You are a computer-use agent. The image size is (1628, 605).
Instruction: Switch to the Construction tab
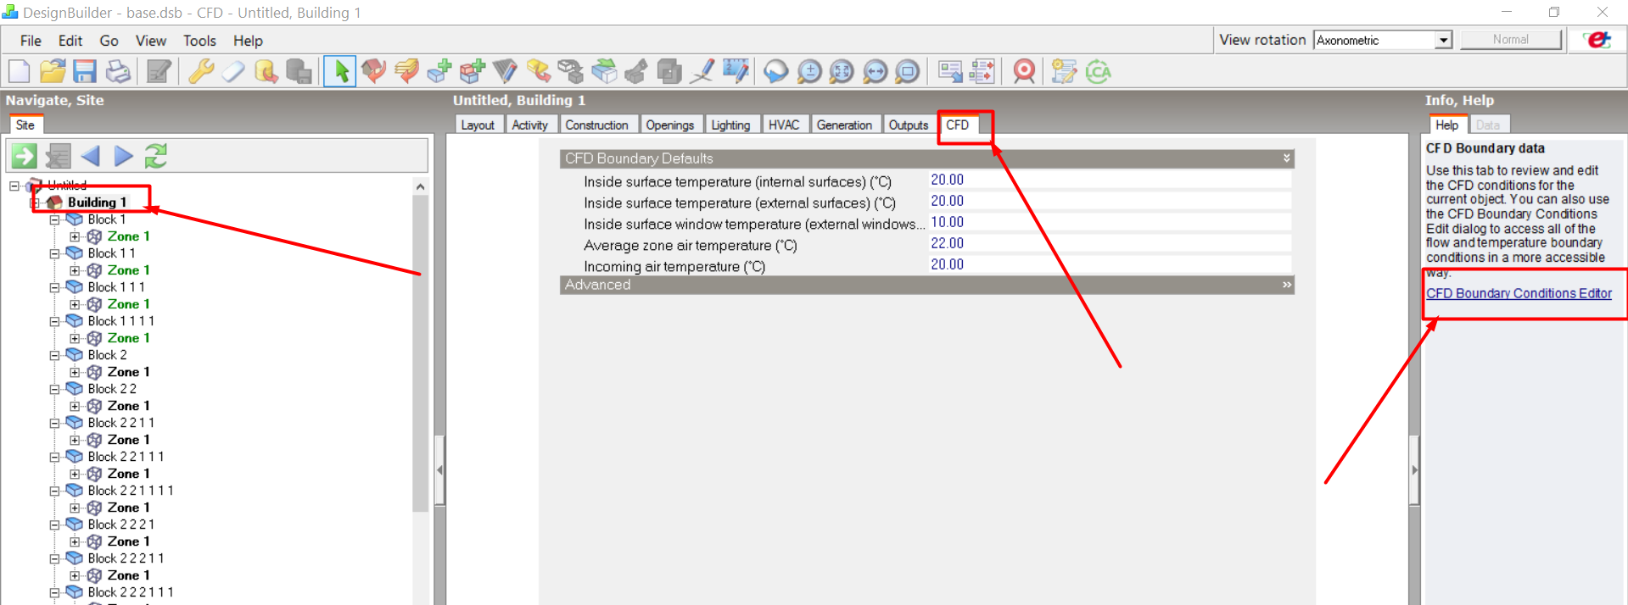pyautogui.click(x=596, y=125)
